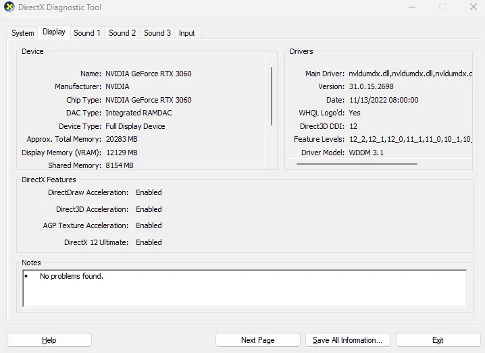
Task: Click the Device panel vertical scrollbar
Action: 272,96
